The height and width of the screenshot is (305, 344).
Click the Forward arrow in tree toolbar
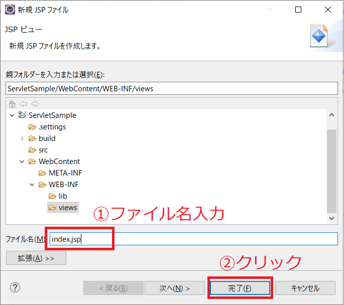[35, 104]
